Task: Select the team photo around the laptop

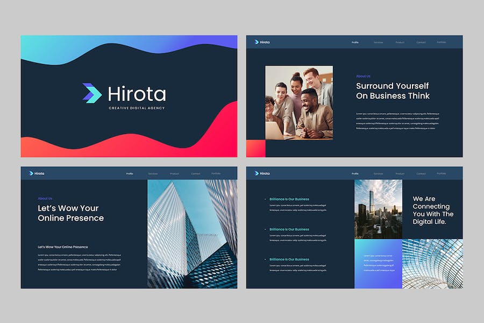Action: (299, 103)
